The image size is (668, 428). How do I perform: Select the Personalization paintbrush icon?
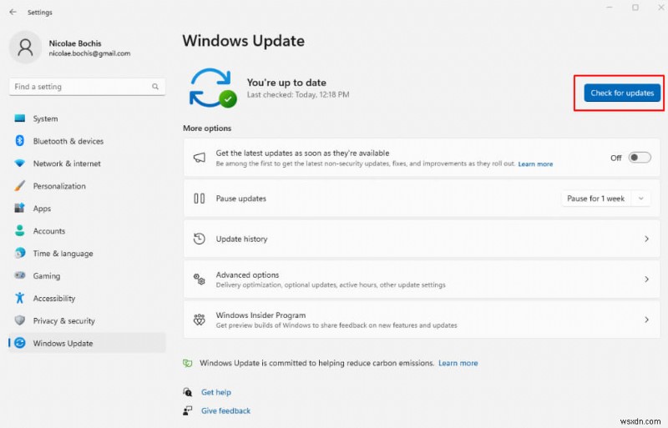coord(19,186)
